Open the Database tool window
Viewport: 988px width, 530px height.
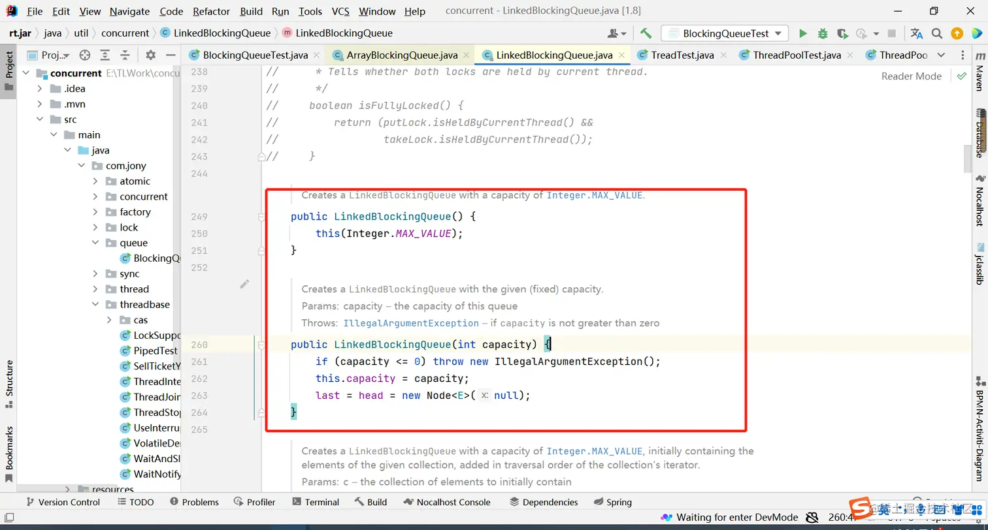click(979, 133)
